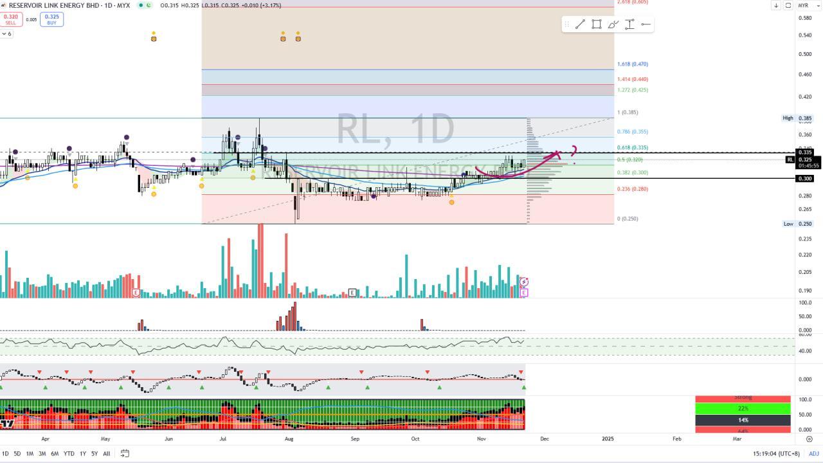Image resolution: width=823 pixels, height=463 pixels.
Task: Click Fibonacci level 1.618 (0.470) label
Action: 632,64
